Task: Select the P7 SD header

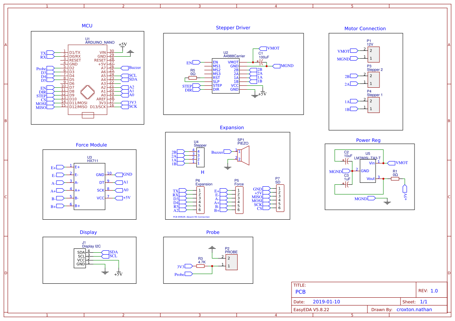Action: pos(279,198)
